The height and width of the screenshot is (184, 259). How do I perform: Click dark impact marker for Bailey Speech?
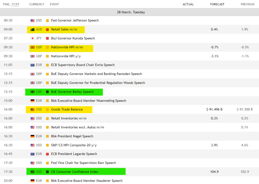[47, 92]
